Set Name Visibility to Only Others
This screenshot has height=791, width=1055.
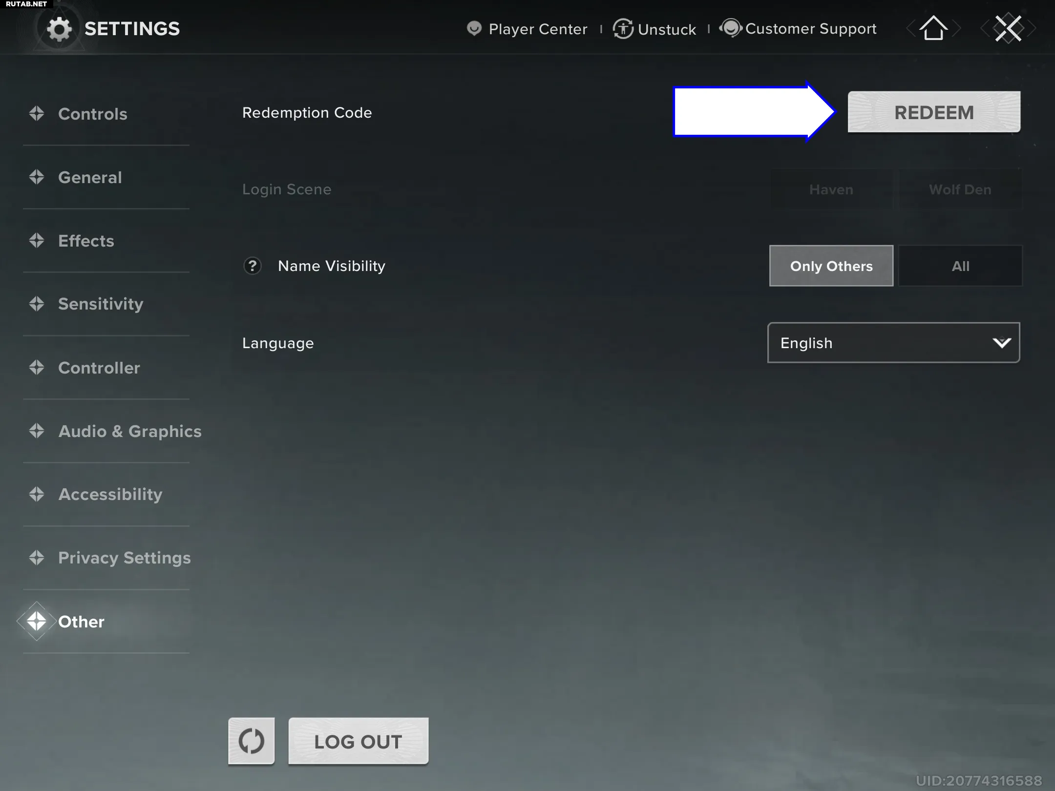coord(831,266)
